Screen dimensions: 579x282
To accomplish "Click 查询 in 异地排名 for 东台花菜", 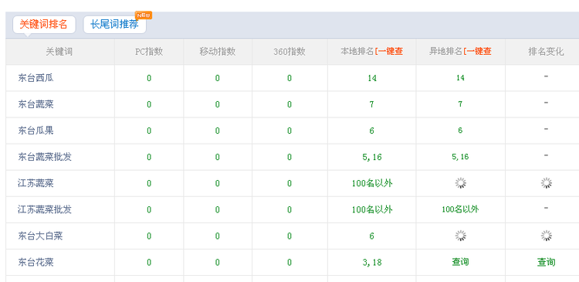I will pyautogui.click(x=460, y=262).
